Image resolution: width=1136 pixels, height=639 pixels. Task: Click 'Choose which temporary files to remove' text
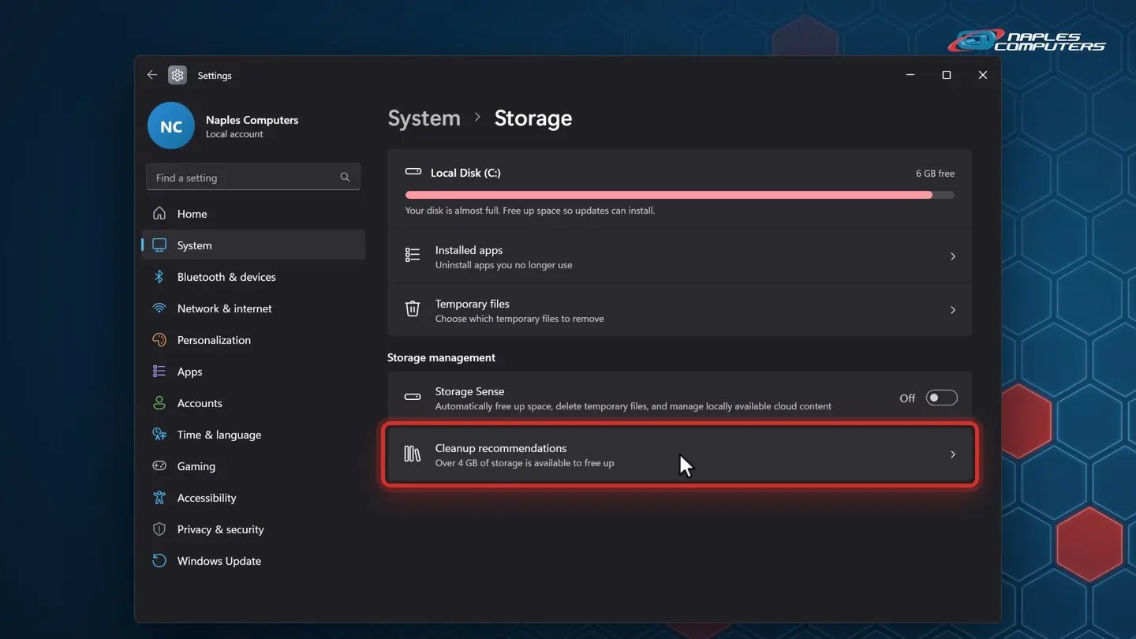pyautogui.click(x=519, y=319)
